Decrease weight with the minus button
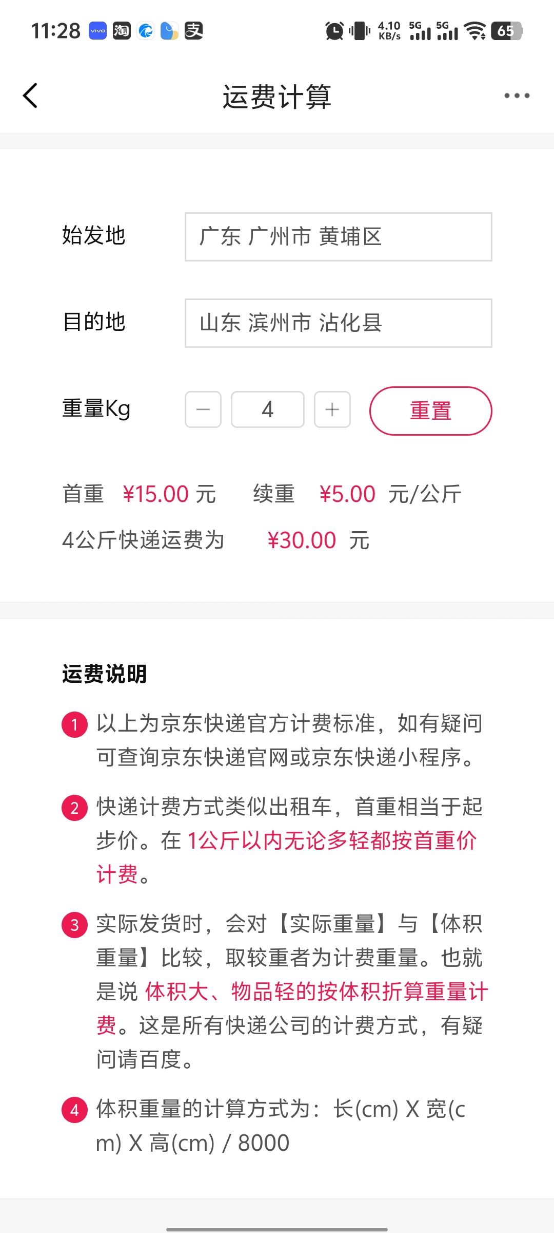The width and height of the screenshot is (554, 1233). point(203,409)
